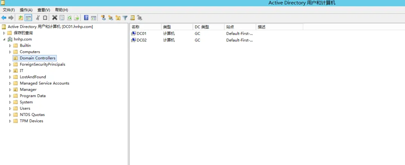
Task: Expand the Manager organizational unit
Action: pyautogui.click(x=10, y=89)
